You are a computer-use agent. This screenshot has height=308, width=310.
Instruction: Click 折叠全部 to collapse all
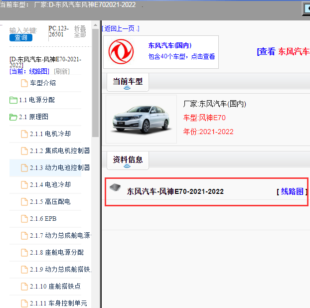point(80,31)
